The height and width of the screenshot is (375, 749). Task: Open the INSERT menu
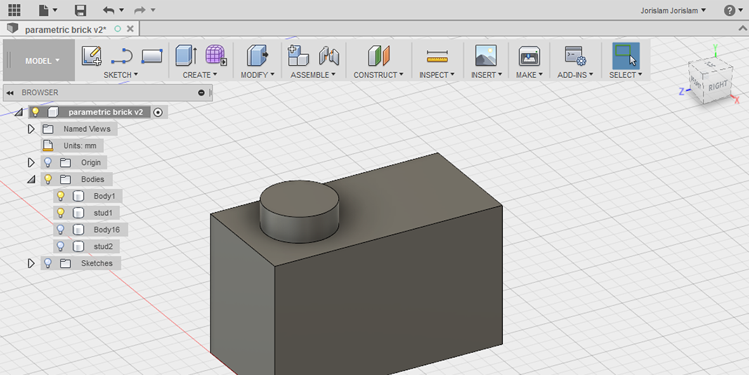(486, 75)
